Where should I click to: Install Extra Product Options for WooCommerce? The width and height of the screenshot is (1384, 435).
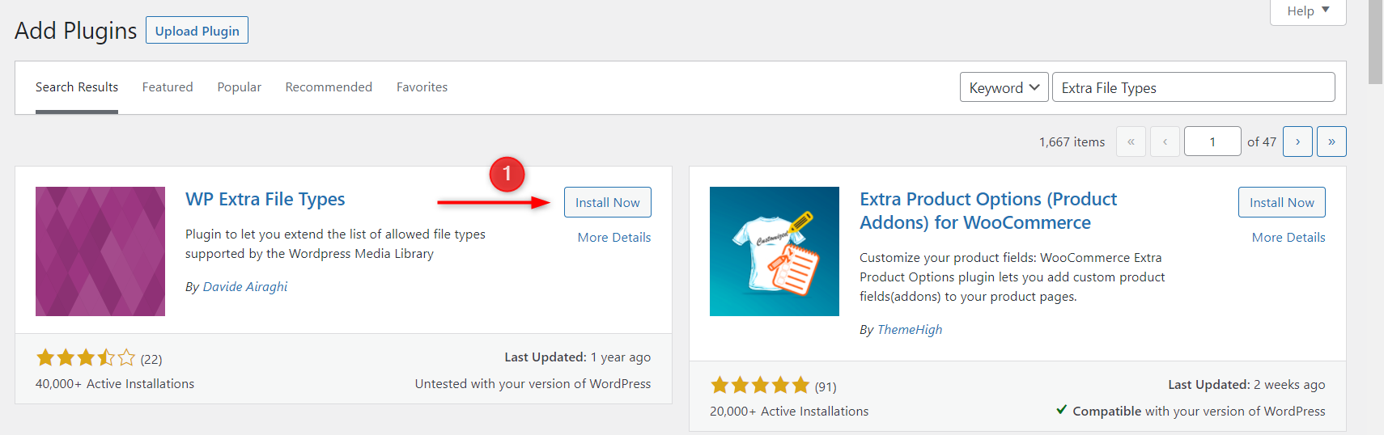coord(1281,202)
